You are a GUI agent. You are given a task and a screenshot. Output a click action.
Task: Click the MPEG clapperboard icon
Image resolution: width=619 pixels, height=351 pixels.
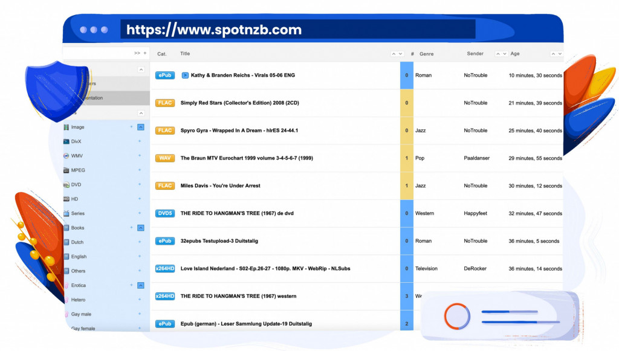click(66, 170)
